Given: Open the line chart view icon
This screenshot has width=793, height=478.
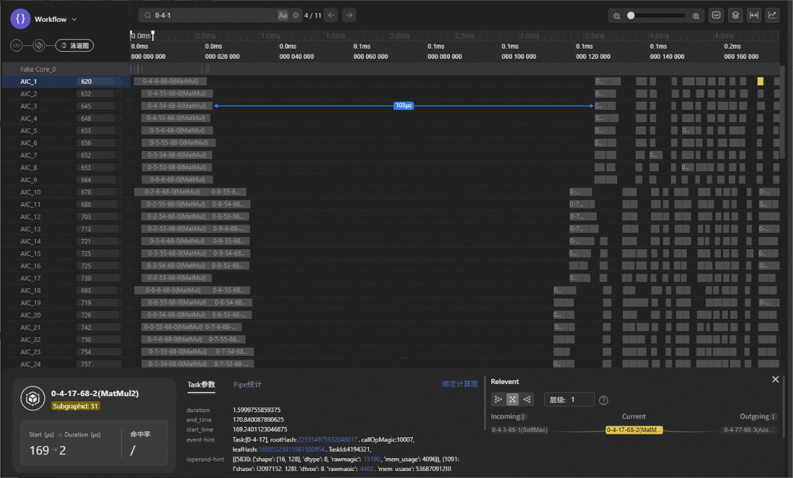Looking at the screenshot, I should 772,15.
